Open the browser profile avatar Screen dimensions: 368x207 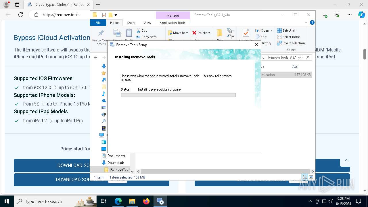coord(6,5)
